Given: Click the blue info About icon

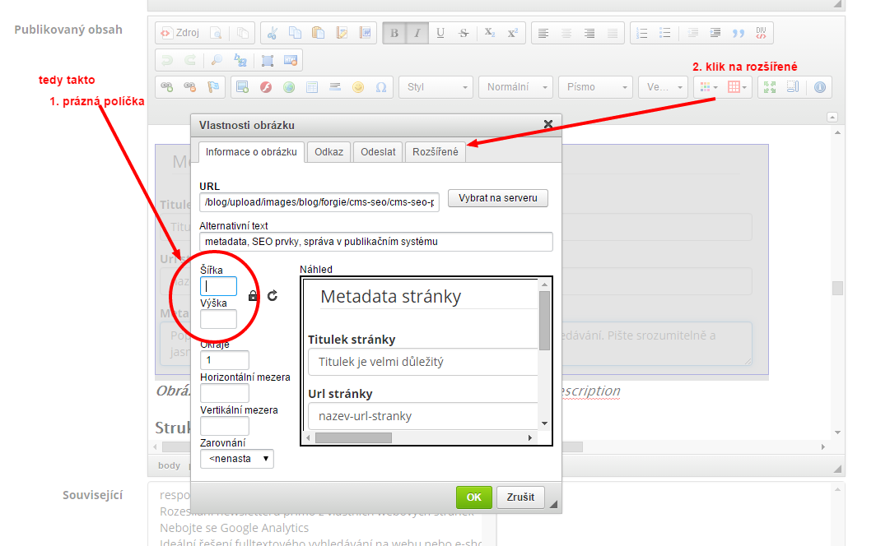Looking at the screenshot, I should pyautogui.click(x=819, y=87).
